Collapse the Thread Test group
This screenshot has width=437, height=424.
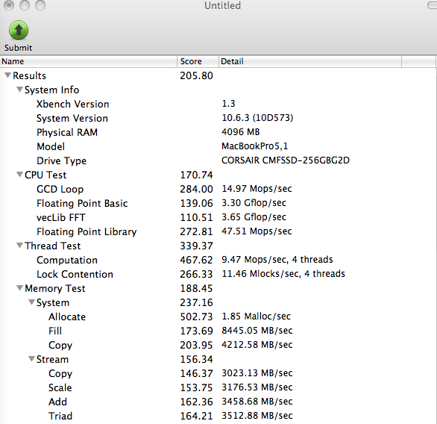(x=19, y=245)
